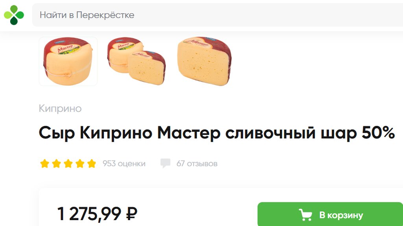Click the 'Сыр Киприно Мастер' product title

click(x=217, y=133)
